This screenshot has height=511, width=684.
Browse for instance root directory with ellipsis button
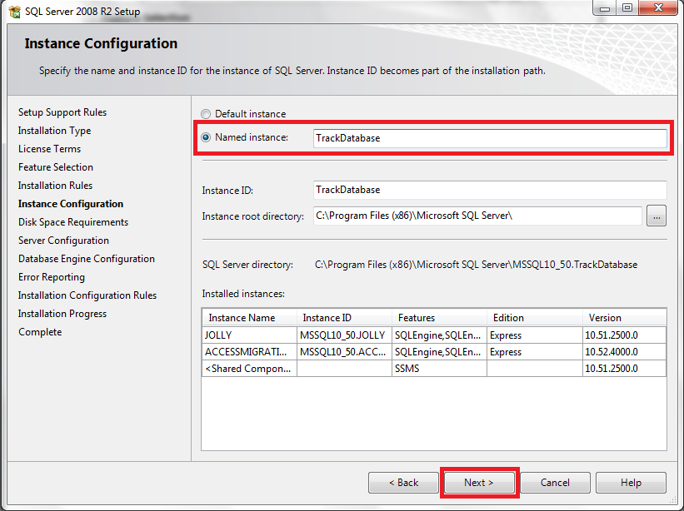[x=657, y=216]
